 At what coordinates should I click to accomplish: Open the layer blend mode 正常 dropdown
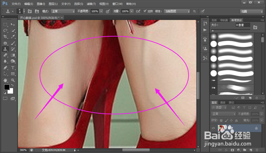tap(223, 114)
